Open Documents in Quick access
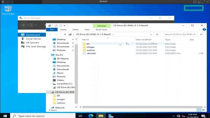The height and width of the screenshot is (118, 210). (63, 47)
